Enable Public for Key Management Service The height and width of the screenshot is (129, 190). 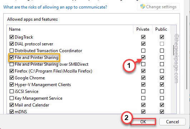click(x=162, y=98)
